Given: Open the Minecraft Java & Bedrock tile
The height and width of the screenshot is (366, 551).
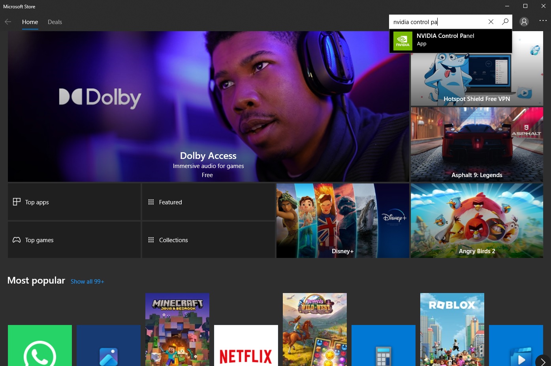Looking at the screenshot, I should coord(177,329).
